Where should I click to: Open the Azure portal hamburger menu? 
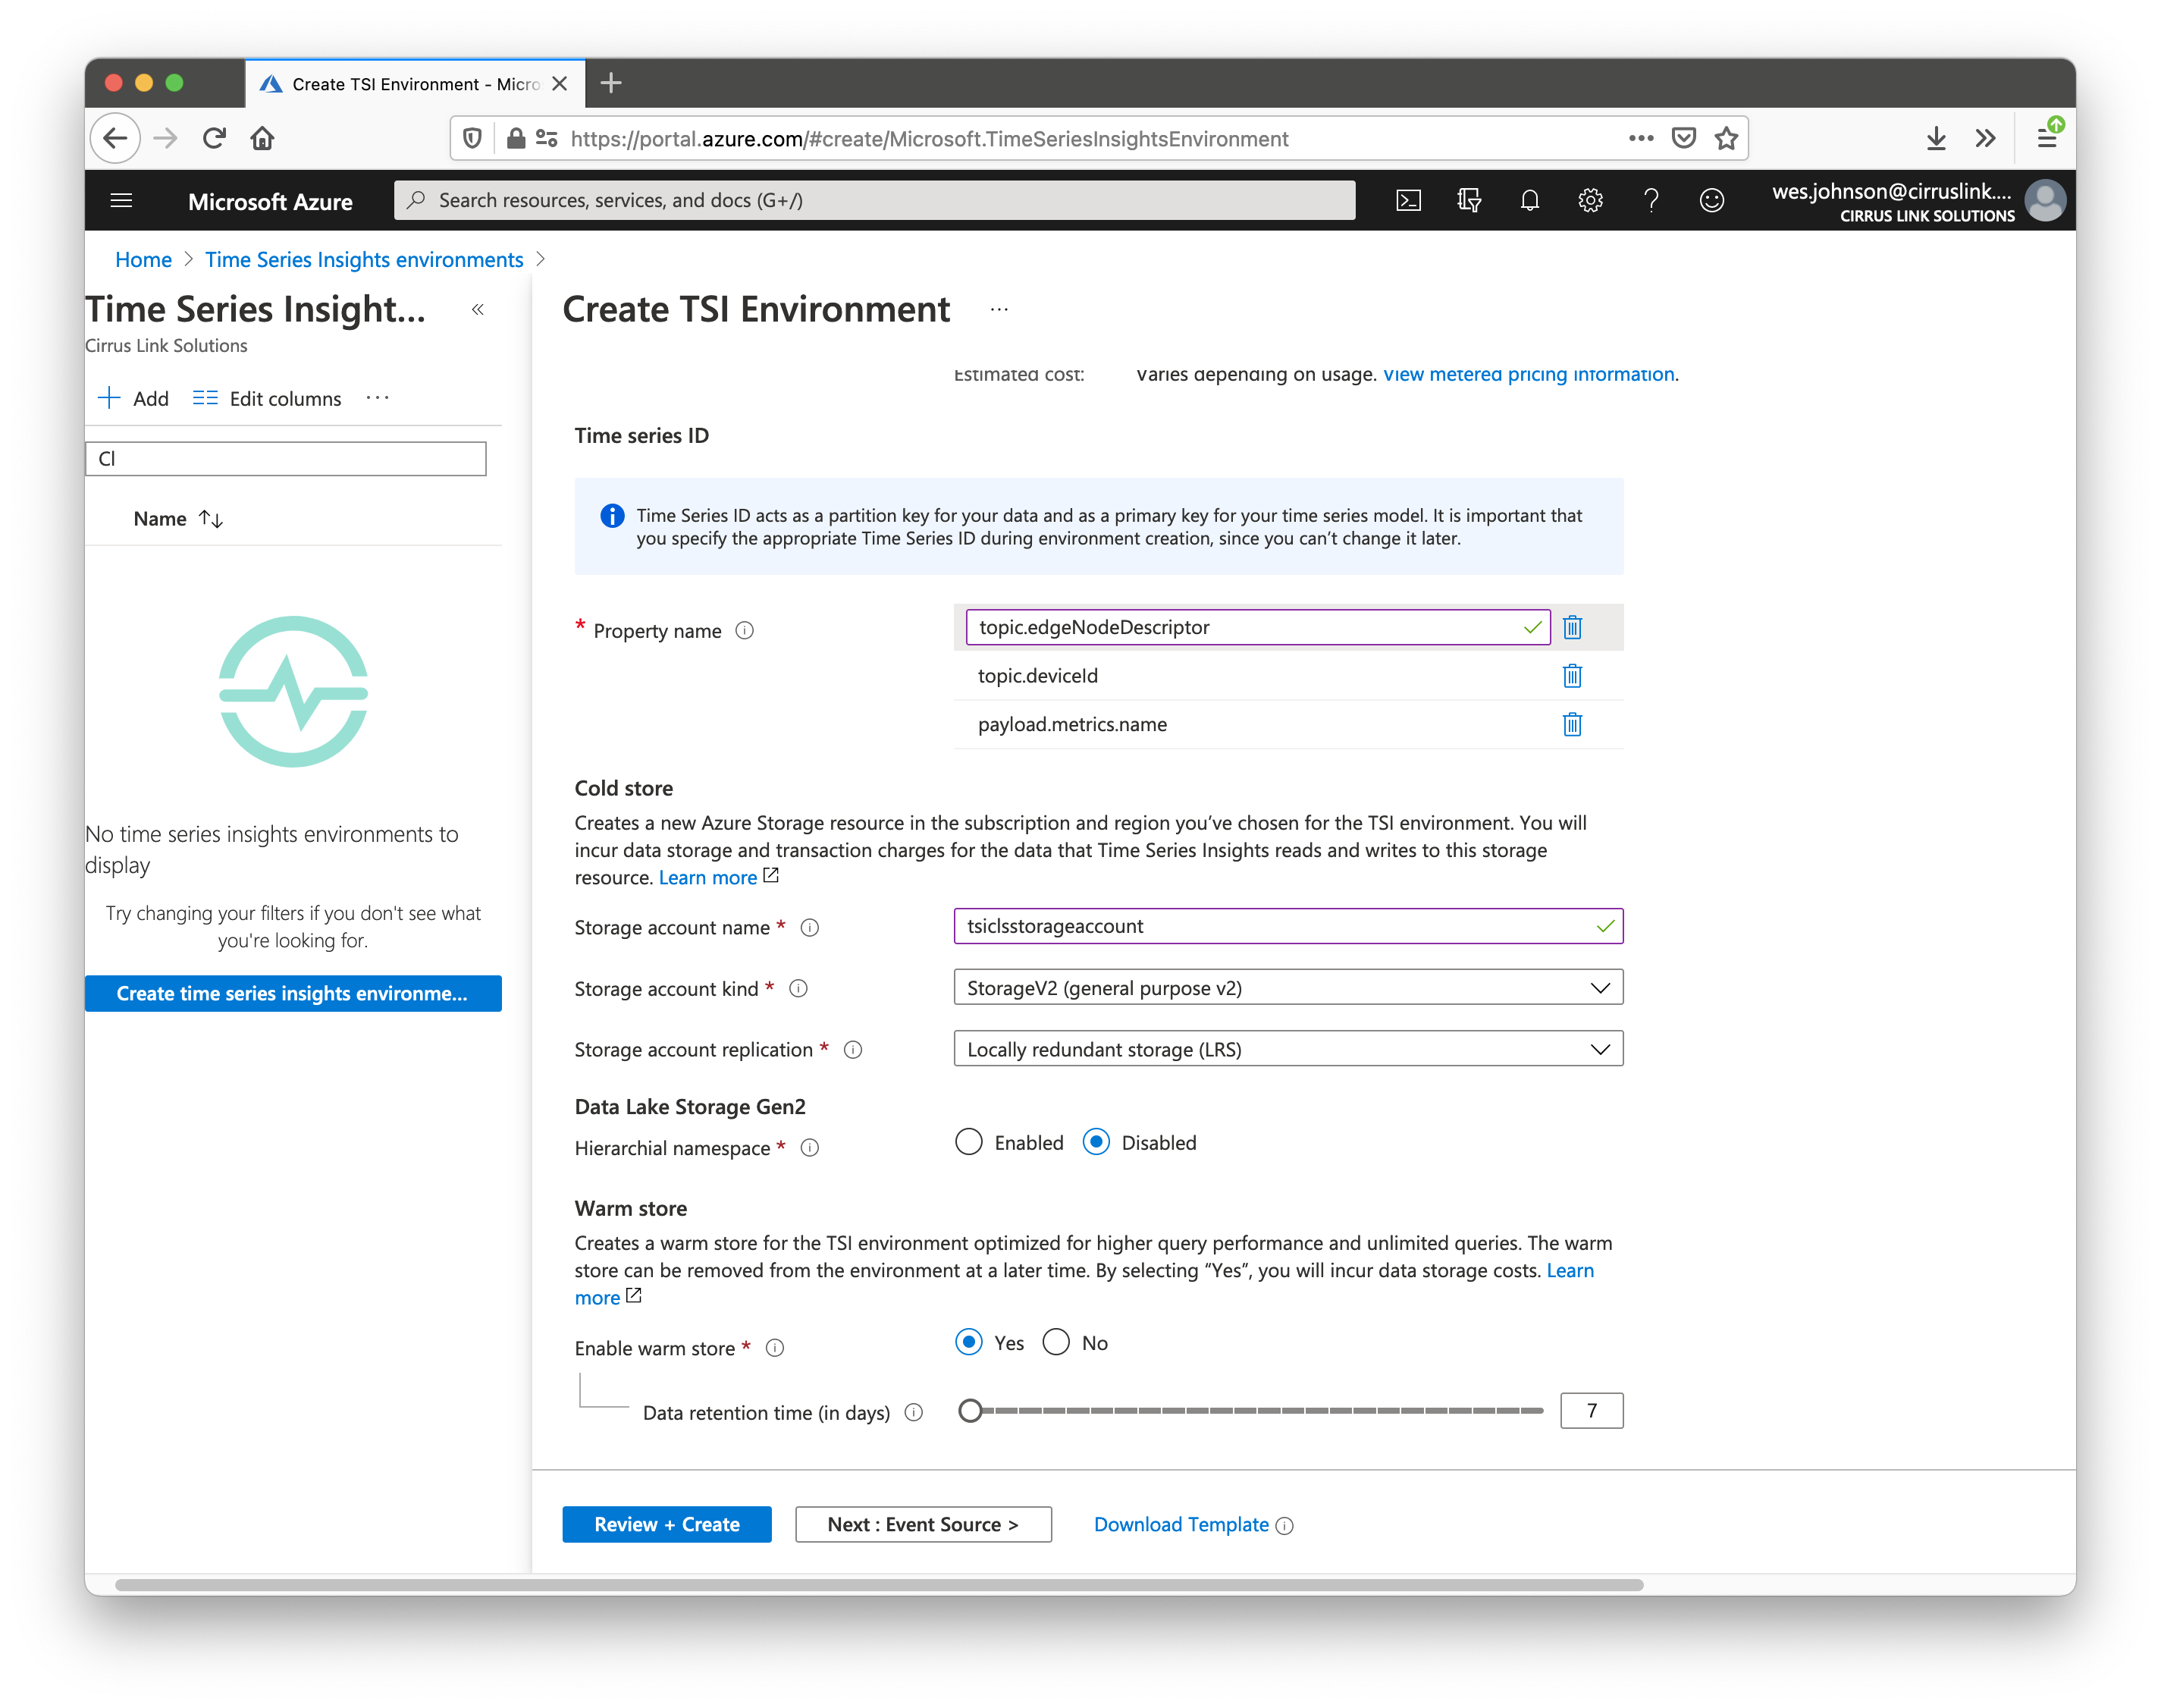click(x=121, y=201)
